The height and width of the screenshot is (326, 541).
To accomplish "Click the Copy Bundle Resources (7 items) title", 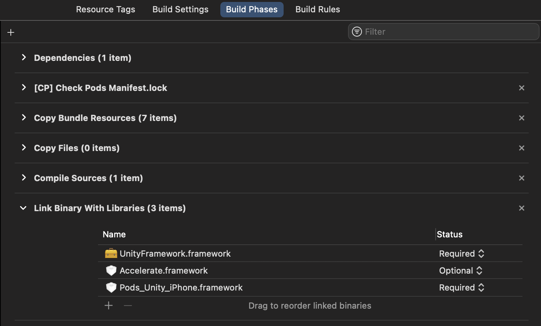I will (x=105, y=118).
